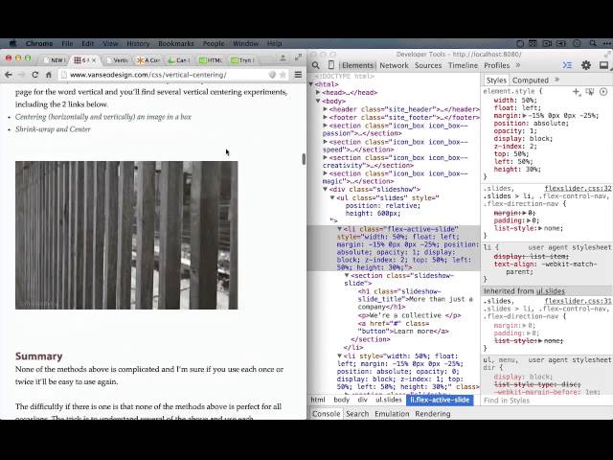Toggle element state icon in Styles pane
This screenshot has width=613, height=460.
point(590,92)
